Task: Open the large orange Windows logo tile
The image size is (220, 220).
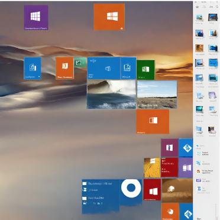Action: pos(109,17)
